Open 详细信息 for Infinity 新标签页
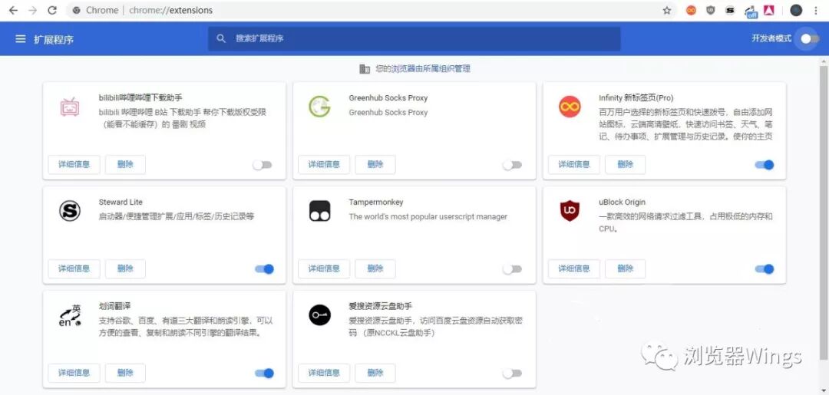Screen dimensions: 829x395 coord(574,164)
